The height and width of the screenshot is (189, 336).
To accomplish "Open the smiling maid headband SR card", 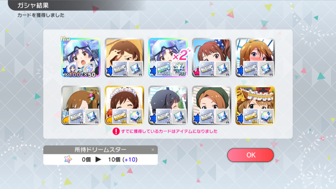I will [124, 105].
